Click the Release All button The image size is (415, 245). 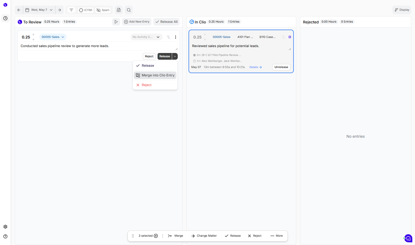point(166,22)
